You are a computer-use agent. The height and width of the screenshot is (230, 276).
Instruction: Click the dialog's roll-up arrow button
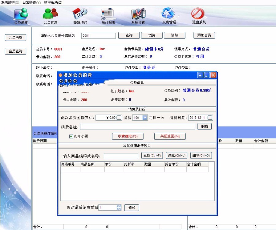click(x=200, y=75)
